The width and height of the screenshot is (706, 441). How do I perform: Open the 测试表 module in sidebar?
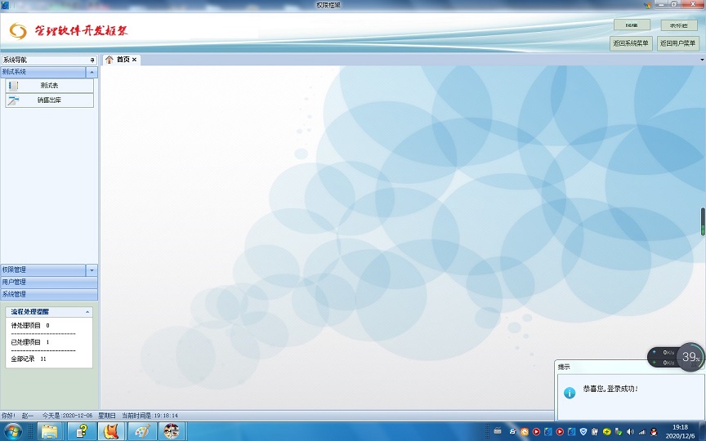pyautogui.click(x=49, y=85)
